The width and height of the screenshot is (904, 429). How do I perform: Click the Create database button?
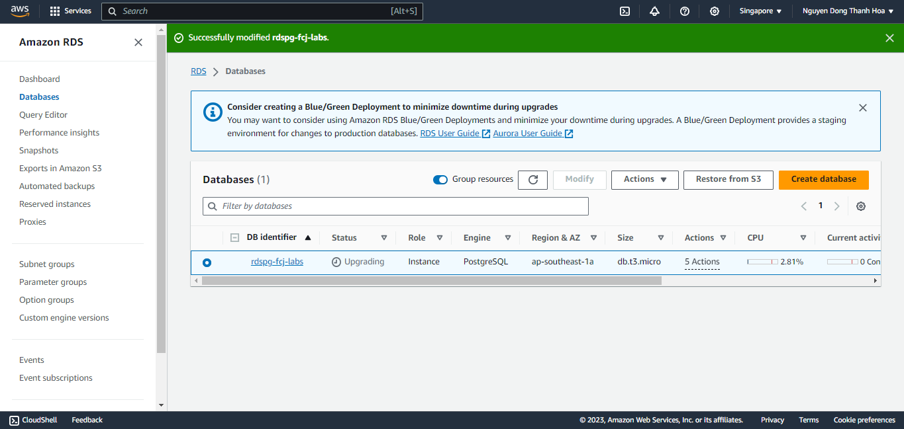(823, 180)
